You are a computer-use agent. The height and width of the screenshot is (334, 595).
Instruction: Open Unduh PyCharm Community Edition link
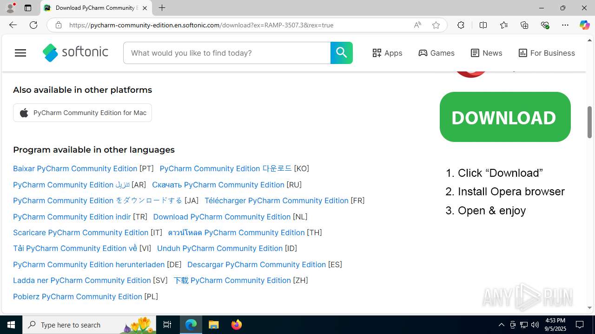[x=220, y=248]
